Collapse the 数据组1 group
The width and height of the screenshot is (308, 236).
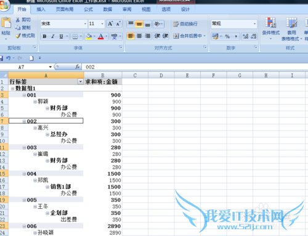(x=12, y=89)
